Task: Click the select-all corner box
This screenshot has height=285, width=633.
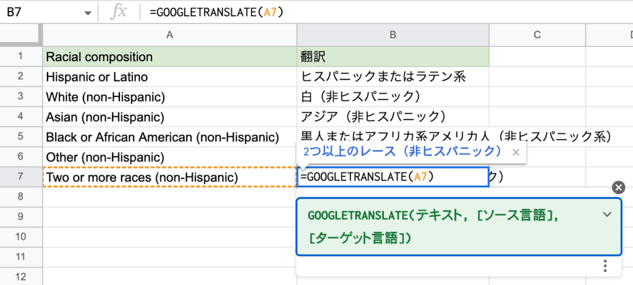Action: pyautogui.click(x=20, y=36)
